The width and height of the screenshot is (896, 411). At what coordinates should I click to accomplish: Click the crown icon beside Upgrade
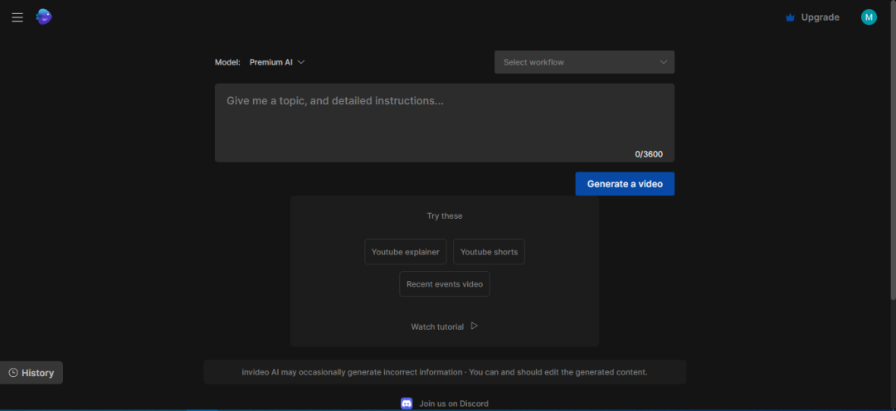tap(790, 17)
